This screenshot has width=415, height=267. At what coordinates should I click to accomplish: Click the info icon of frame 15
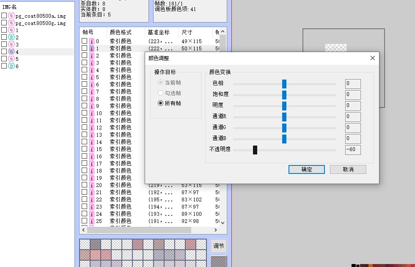click(x=91, y=149)
